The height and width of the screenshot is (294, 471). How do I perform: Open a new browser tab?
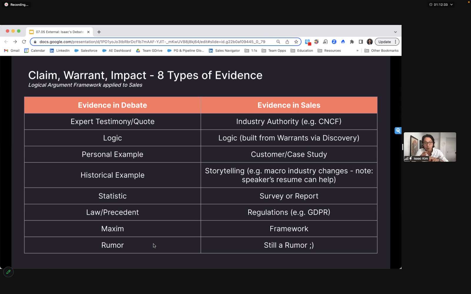pyautogui.click(x=99, y=32)
